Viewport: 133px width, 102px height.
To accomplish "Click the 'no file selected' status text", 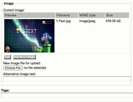I will [35, 68].
